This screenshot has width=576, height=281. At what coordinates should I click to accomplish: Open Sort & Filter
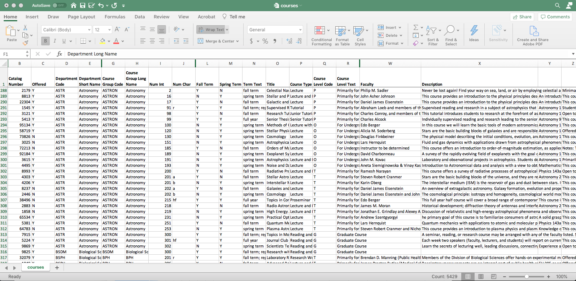point(433,36)
